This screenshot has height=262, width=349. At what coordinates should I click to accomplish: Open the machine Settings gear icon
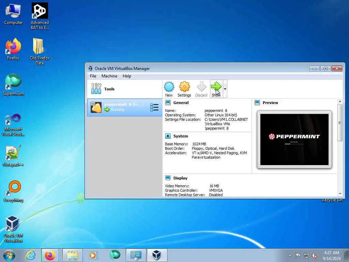point(184,89)
